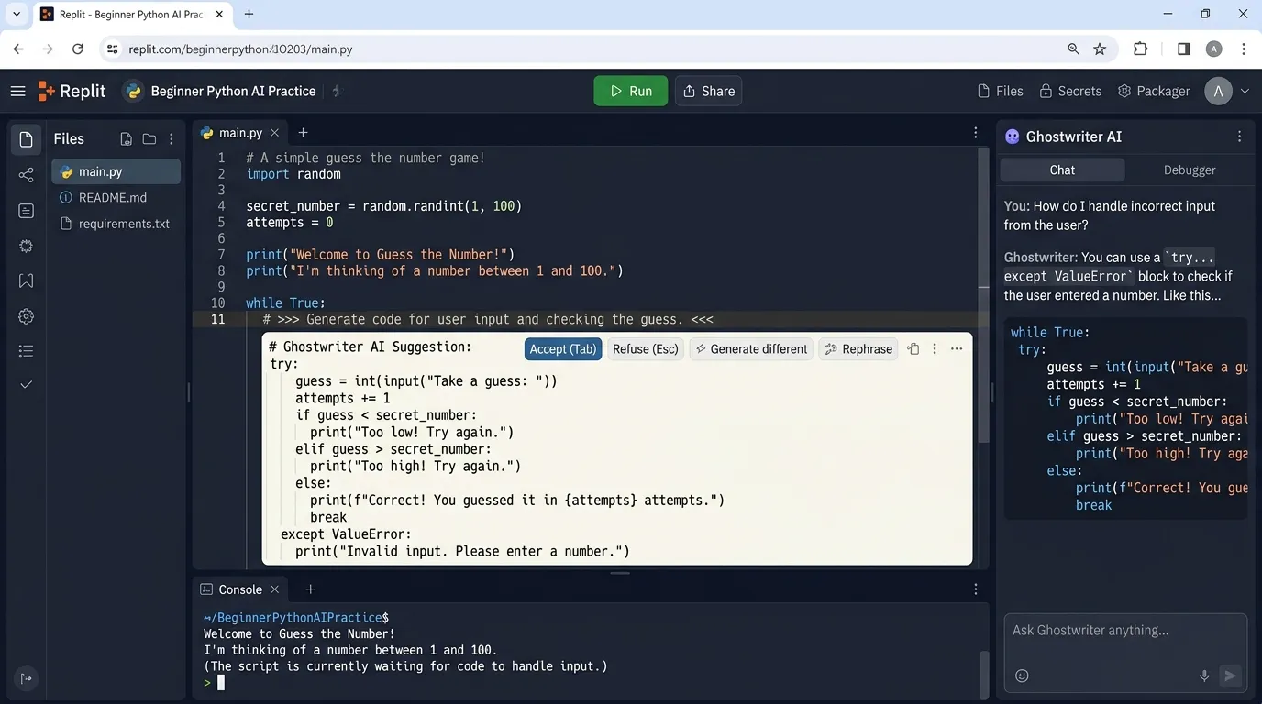
Task: Collapse sidebar with bottom-left arrow icon
Action: pyautogui.click(x=27, y=678)
